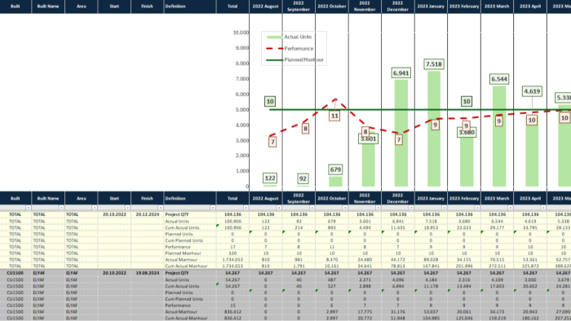Open the 2022 August column filter dropdown
The image size is (571, 321).
[279, 208]
